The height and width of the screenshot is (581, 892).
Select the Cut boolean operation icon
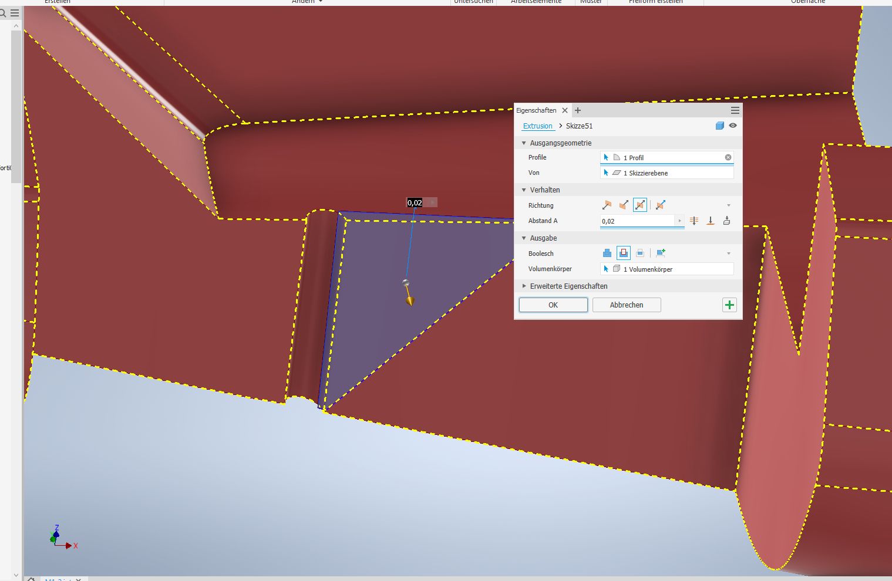[x=624, y=253]
